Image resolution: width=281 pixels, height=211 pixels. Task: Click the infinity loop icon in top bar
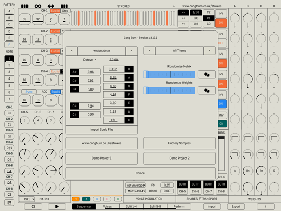tap(38, 6)
